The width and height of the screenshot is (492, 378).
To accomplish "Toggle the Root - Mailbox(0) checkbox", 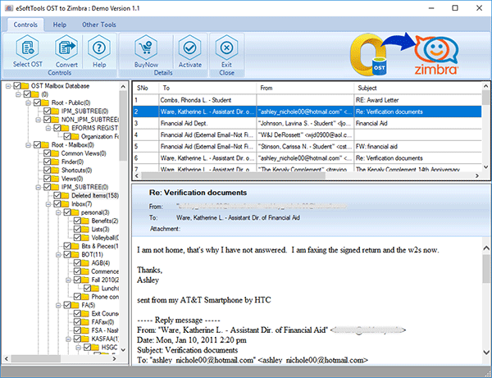I will coord(38,145).
